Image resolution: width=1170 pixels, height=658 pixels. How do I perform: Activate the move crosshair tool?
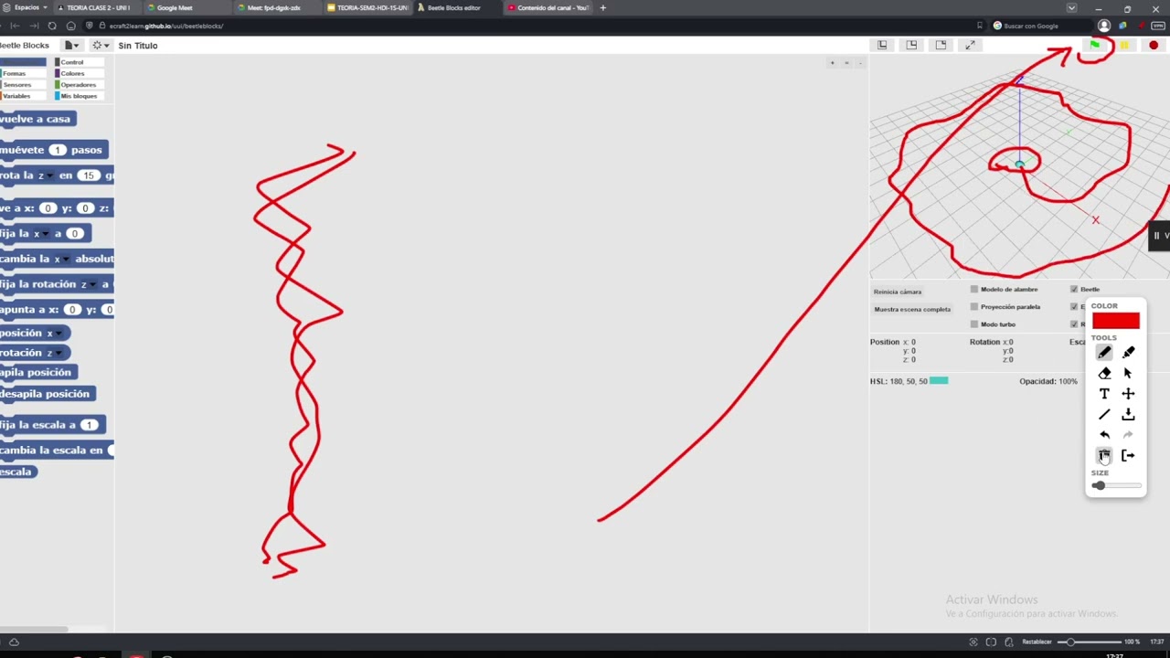(1128, 394)
